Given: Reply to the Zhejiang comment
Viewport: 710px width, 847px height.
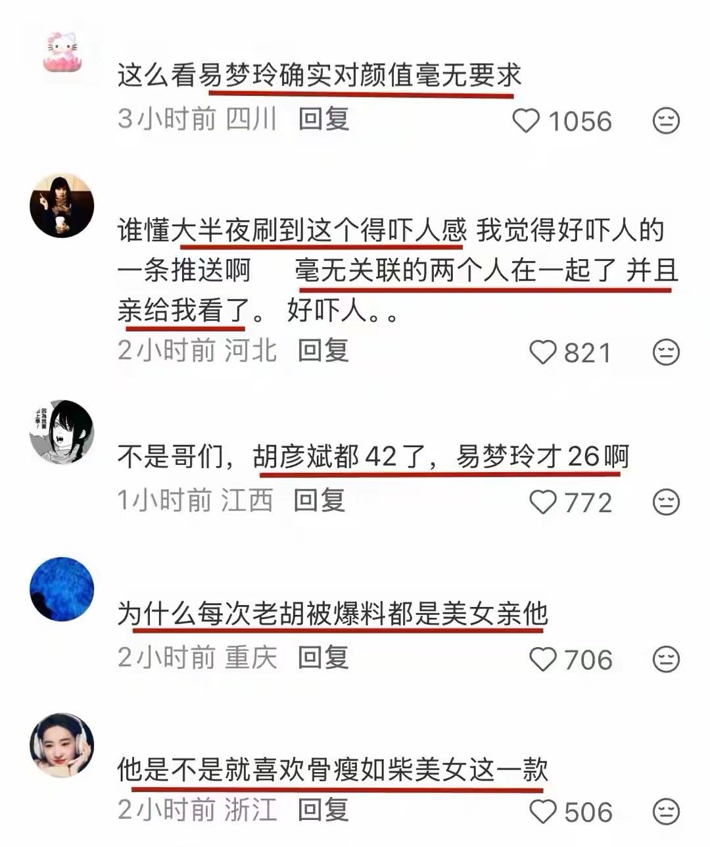Looking at the screenshot, I should [323, 810].
